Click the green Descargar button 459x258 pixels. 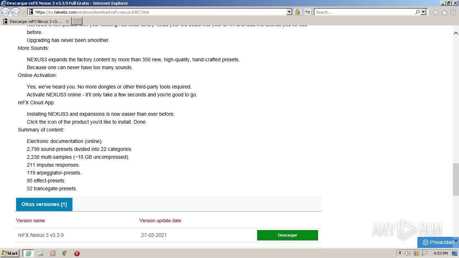(x=288, y=235)
